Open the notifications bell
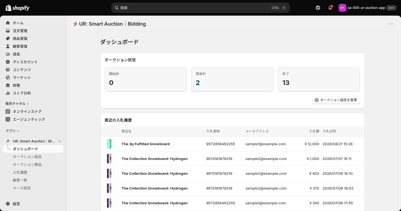The image size is (401, 211). coord(330,8)
